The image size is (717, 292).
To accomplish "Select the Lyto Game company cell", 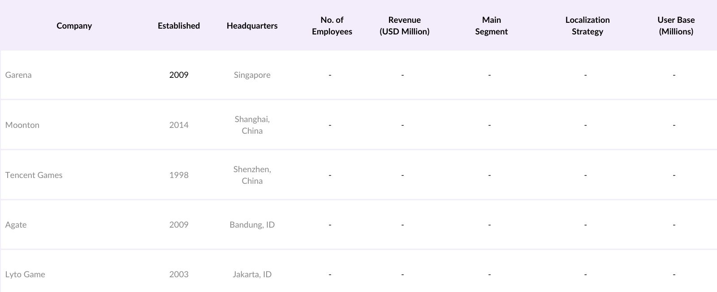I will click(25, 275).
